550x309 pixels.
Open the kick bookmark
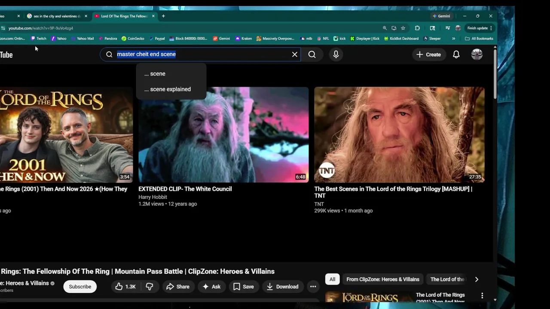(x=339, y=39)
